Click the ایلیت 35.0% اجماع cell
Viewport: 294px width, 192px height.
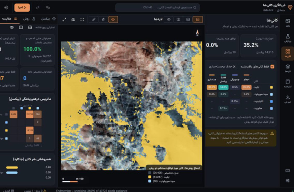coord(246,87)
